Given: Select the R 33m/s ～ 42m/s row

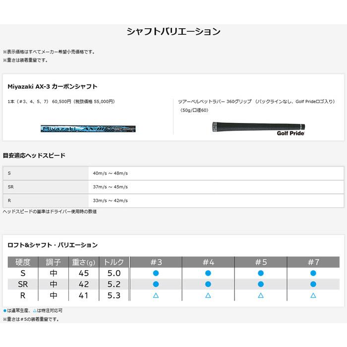Looking at the screenshot, I should click(x=173, y=201).
